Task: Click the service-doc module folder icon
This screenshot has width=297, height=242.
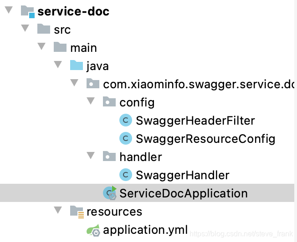Action: 28,12
